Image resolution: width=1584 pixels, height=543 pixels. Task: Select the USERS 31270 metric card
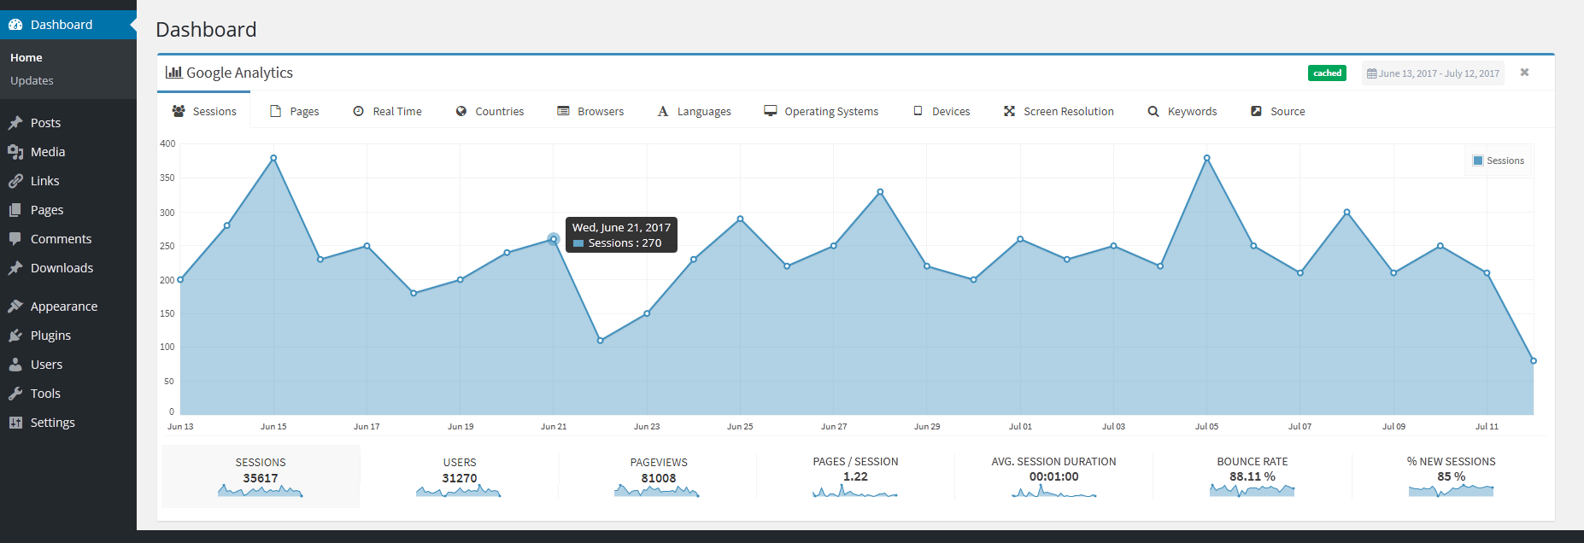(x=459, y=476)
